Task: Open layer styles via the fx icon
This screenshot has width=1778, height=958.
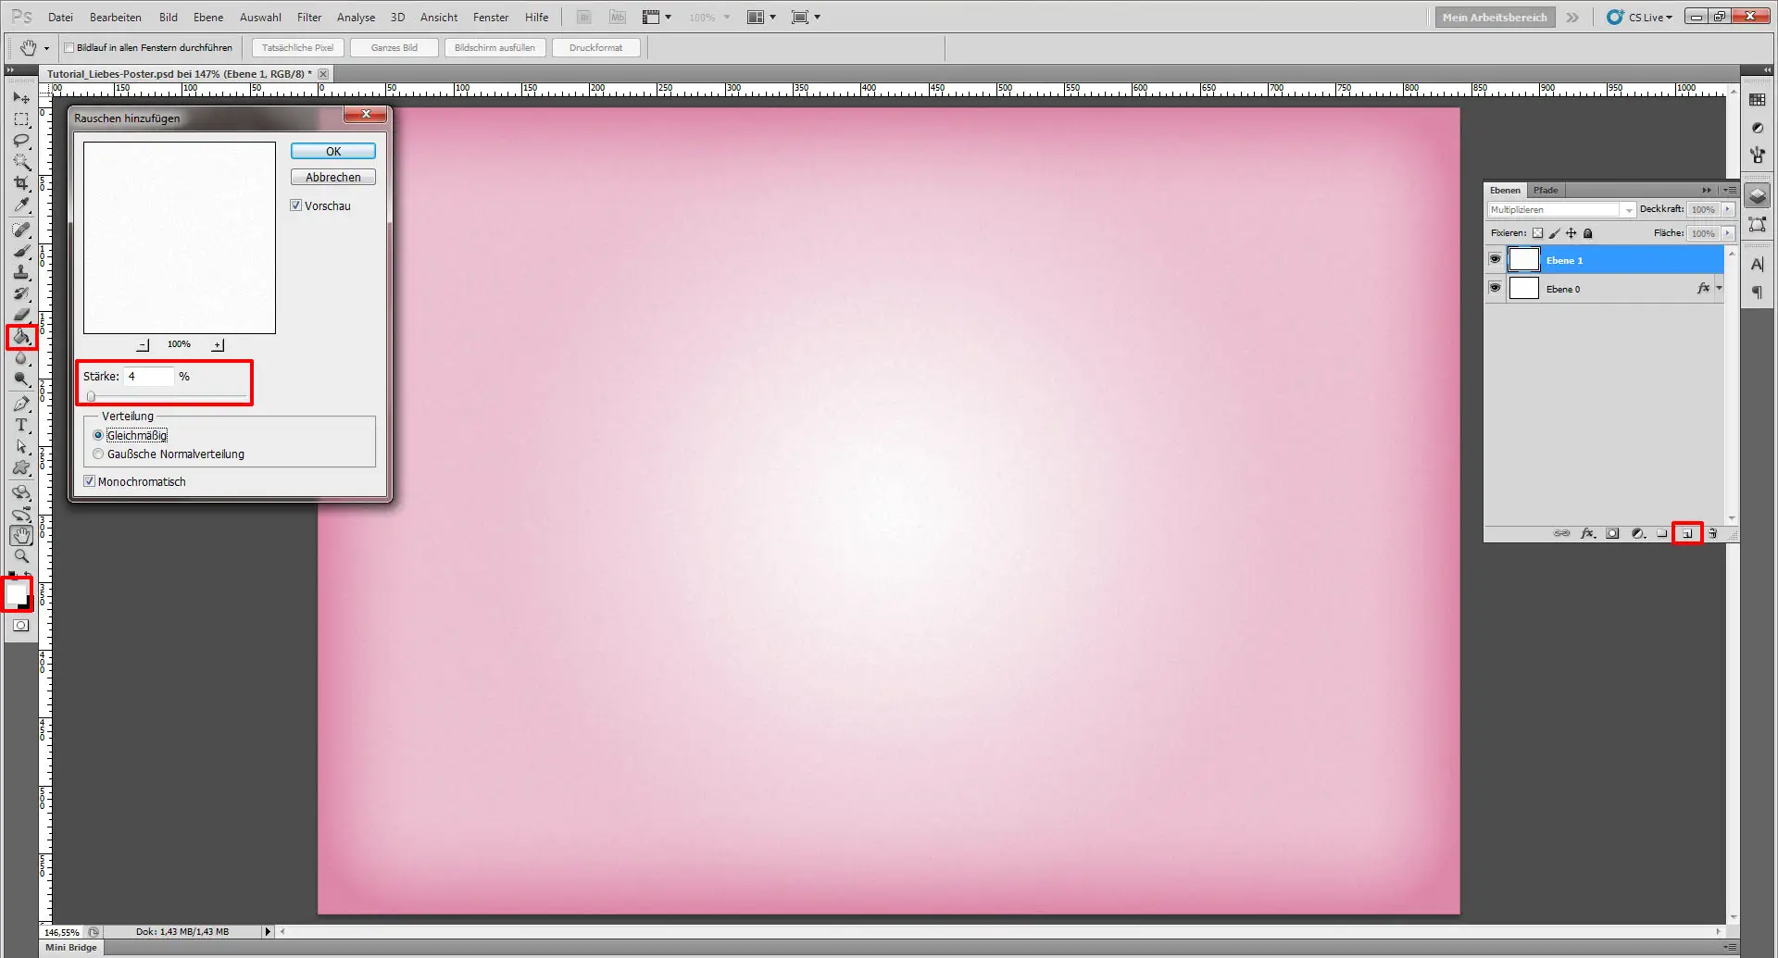Action: [x=1588, y=533]
